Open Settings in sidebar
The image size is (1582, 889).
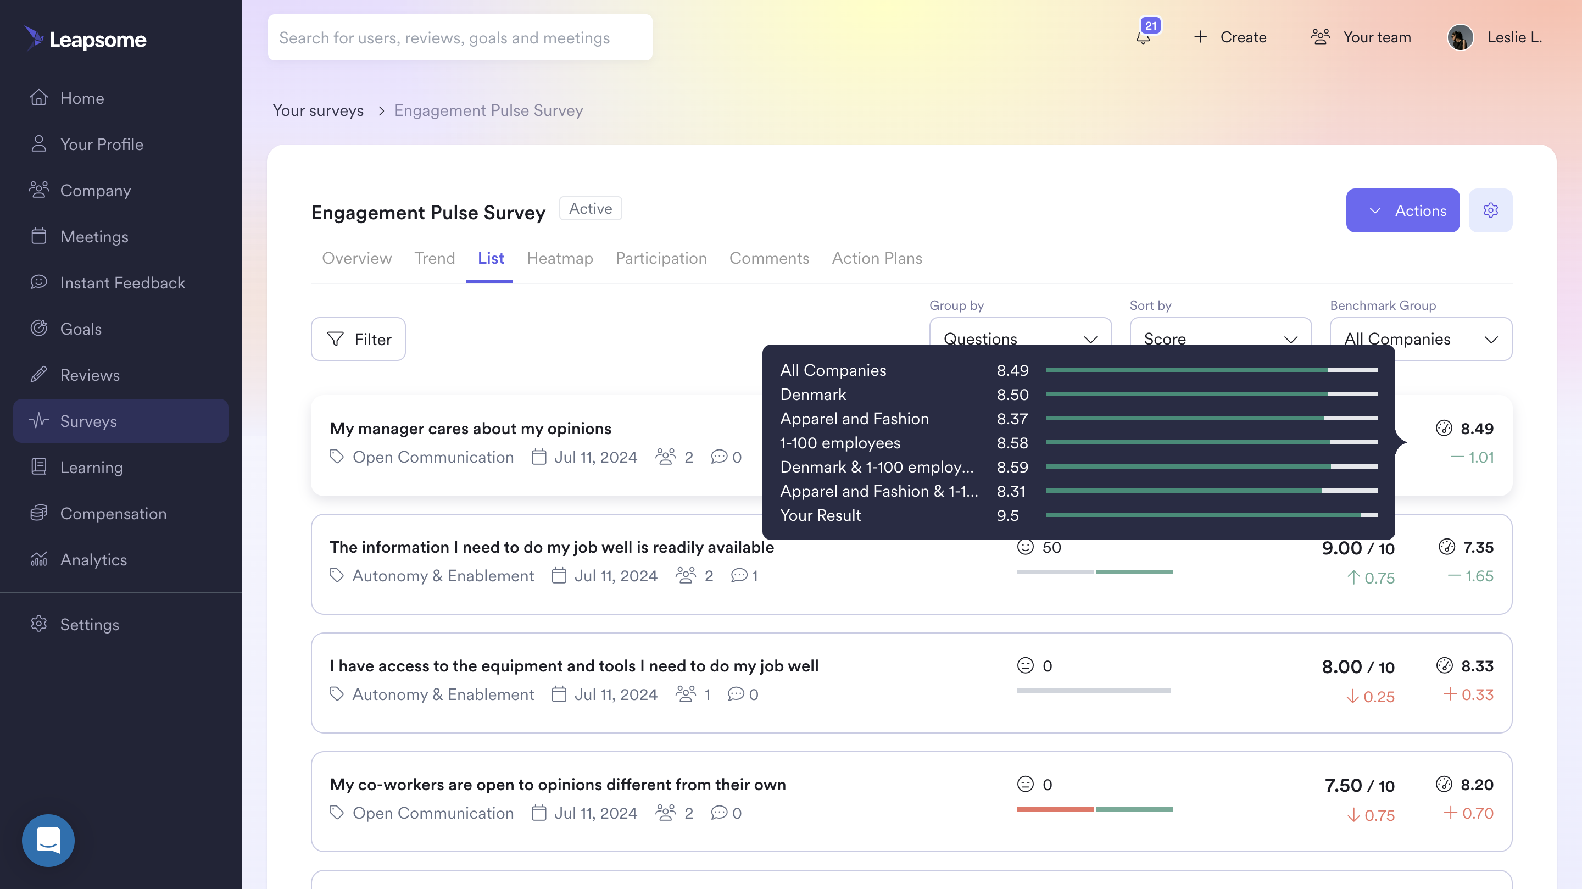[120, 624]
